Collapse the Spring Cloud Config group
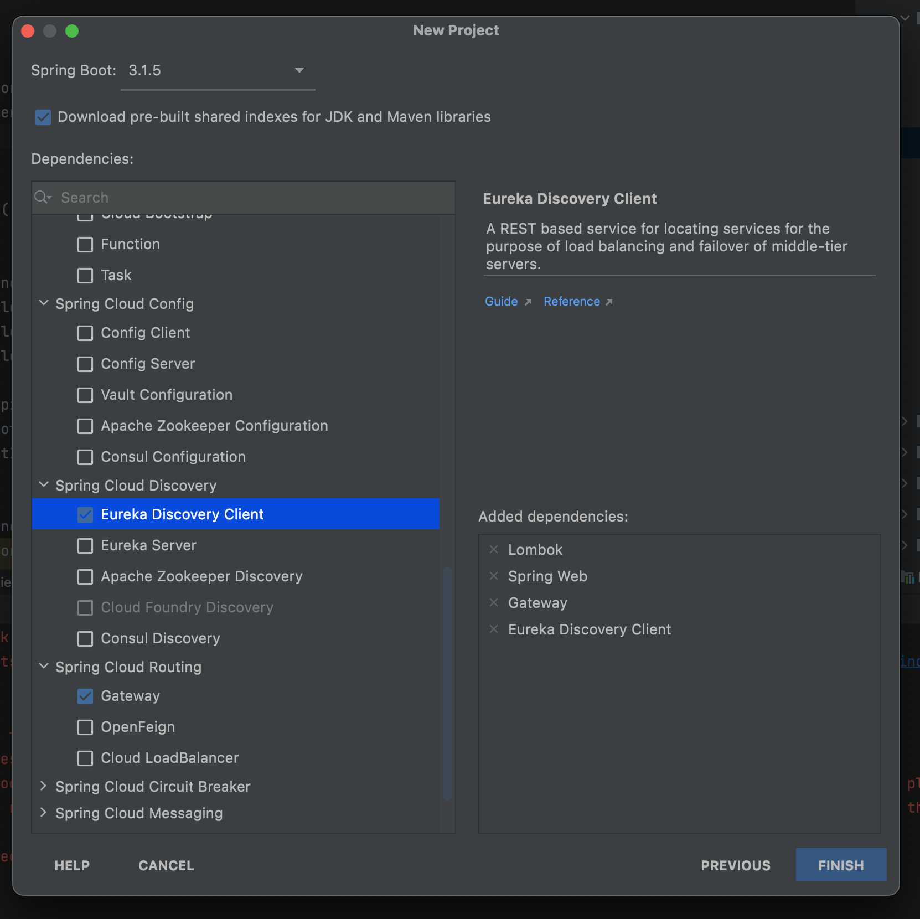The height and width of the screenshot is (919, 920). tap(44, 303)
